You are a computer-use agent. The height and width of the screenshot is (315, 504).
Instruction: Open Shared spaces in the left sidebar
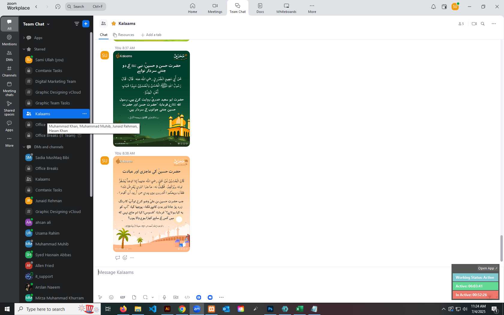point(9,108)
